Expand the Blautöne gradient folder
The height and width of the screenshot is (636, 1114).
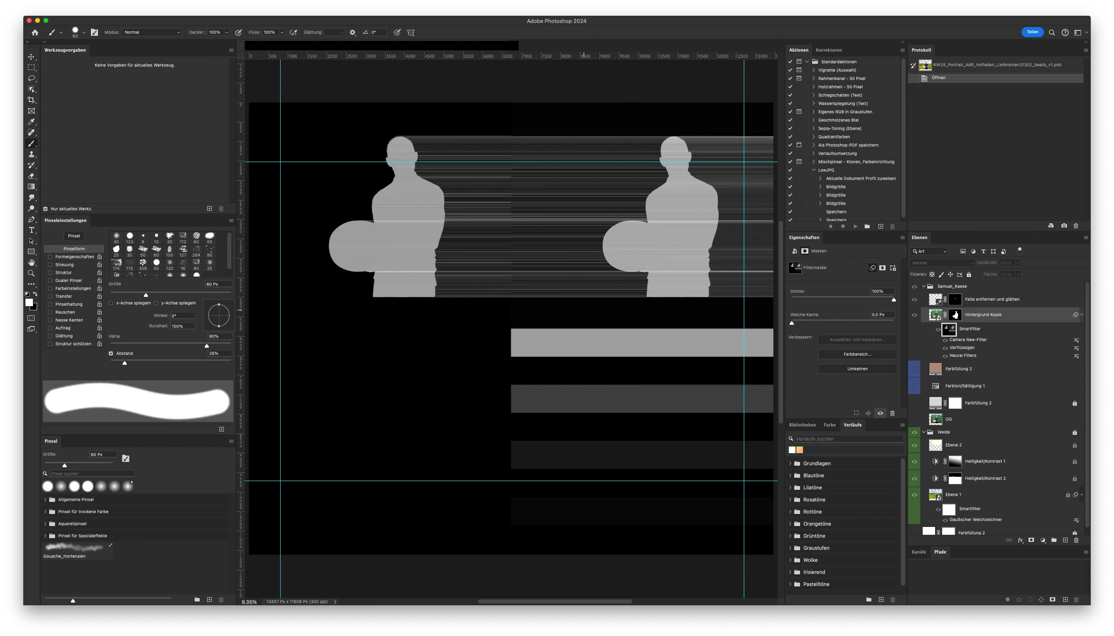click(790, 476)
